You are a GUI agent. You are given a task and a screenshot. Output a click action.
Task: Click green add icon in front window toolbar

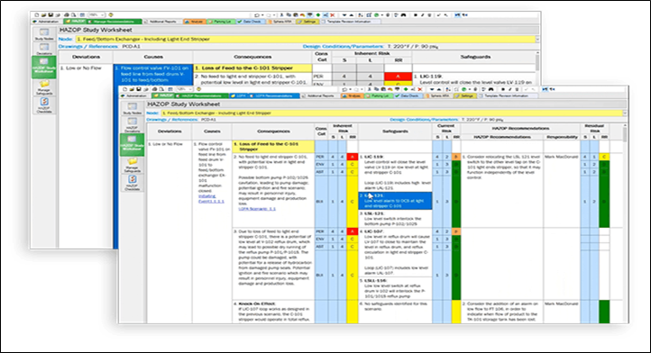[406, 89]
